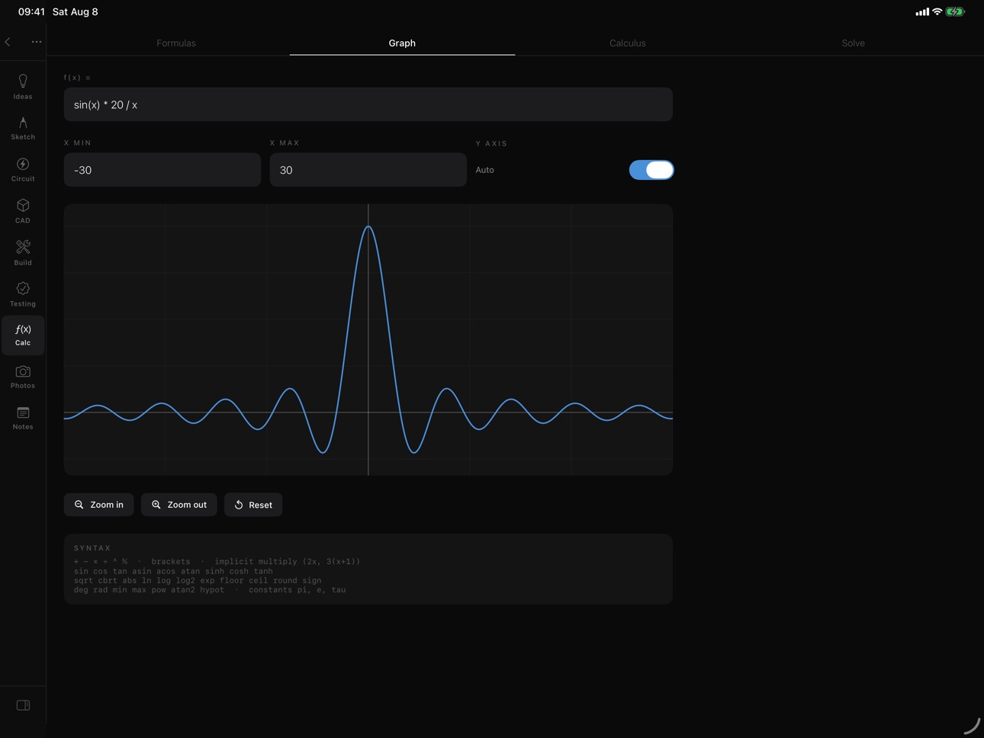Open the Photos section

pyautogui.click(x=23, y=377)
